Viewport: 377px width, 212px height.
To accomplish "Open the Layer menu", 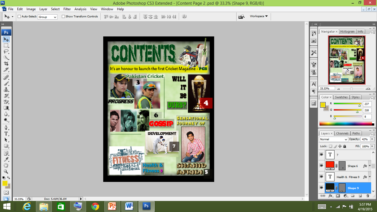I will 43,9.
